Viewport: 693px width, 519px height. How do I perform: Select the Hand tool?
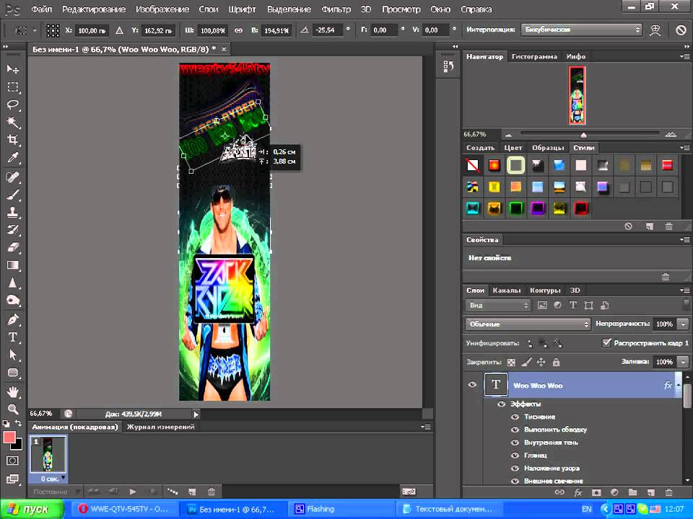[13, 391]
